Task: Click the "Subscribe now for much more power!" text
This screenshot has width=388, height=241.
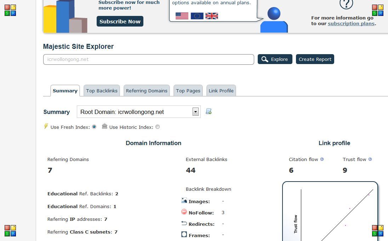Action: coord(129,5)
